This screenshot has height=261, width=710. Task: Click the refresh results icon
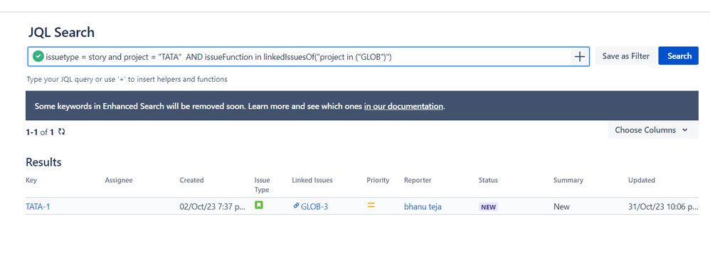coord(62,132)
